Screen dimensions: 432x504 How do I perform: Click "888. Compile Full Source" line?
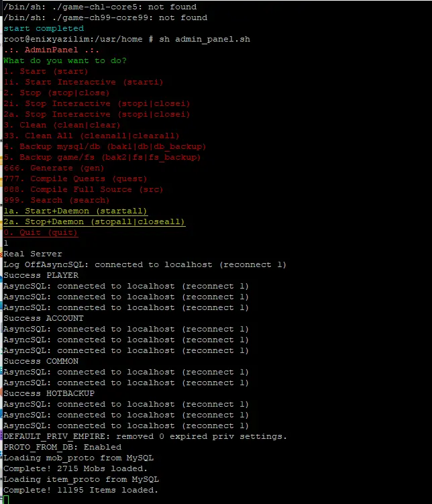[x=83, y=189]
